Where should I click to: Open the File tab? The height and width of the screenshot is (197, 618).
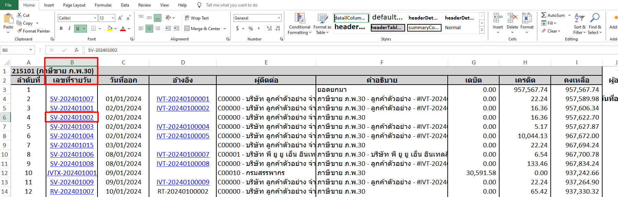(x=9, y=5)
